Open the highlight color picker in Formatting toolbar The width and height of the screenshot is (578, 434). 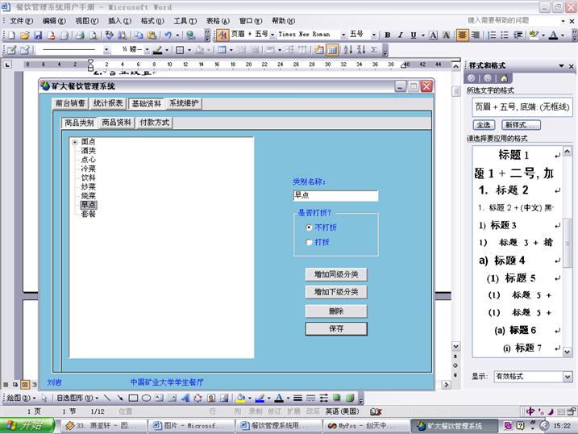coord(534,35)
